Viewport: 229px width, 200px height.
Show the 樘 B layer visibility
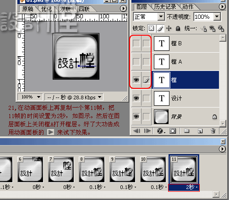tap(136, 43)
